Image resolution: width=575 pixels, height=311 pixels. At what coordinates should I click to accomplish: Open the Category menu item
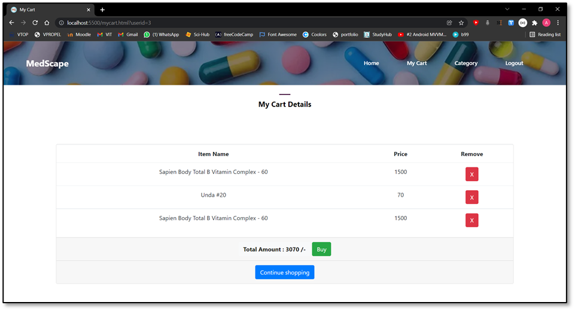pos(466,63)
